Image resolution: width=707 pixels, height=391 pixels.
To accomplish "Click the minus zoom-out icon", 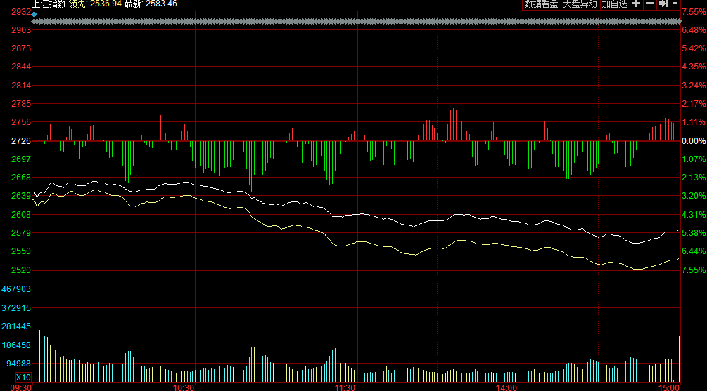I will (650, 4).
